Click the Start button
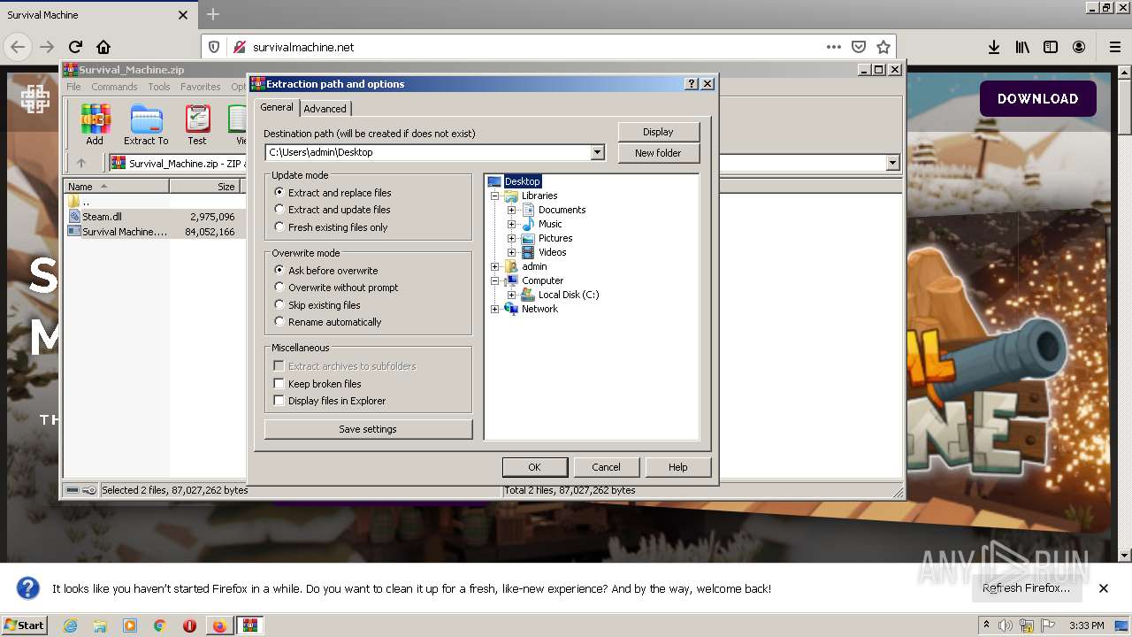This screenshot has height=637, width=1132. (x=24, y=625)
